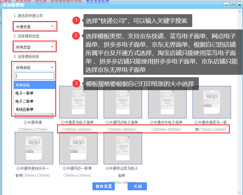Collapse the 所有规格 specification dropdown
The width and height of the screenshot is (243, 195).
click(x=35, y=67)
